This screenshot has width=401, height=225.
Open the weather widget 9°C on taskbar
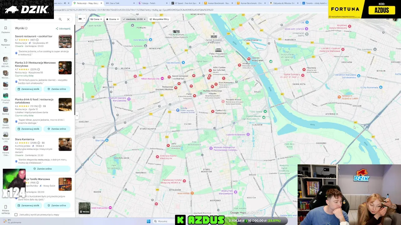[12, 221]
